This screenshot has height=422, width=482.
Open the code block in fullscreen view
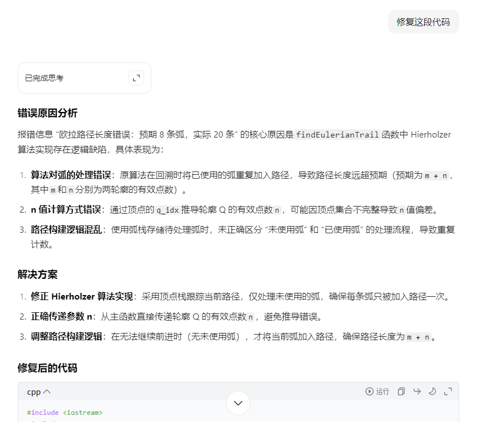pos(448,391)
